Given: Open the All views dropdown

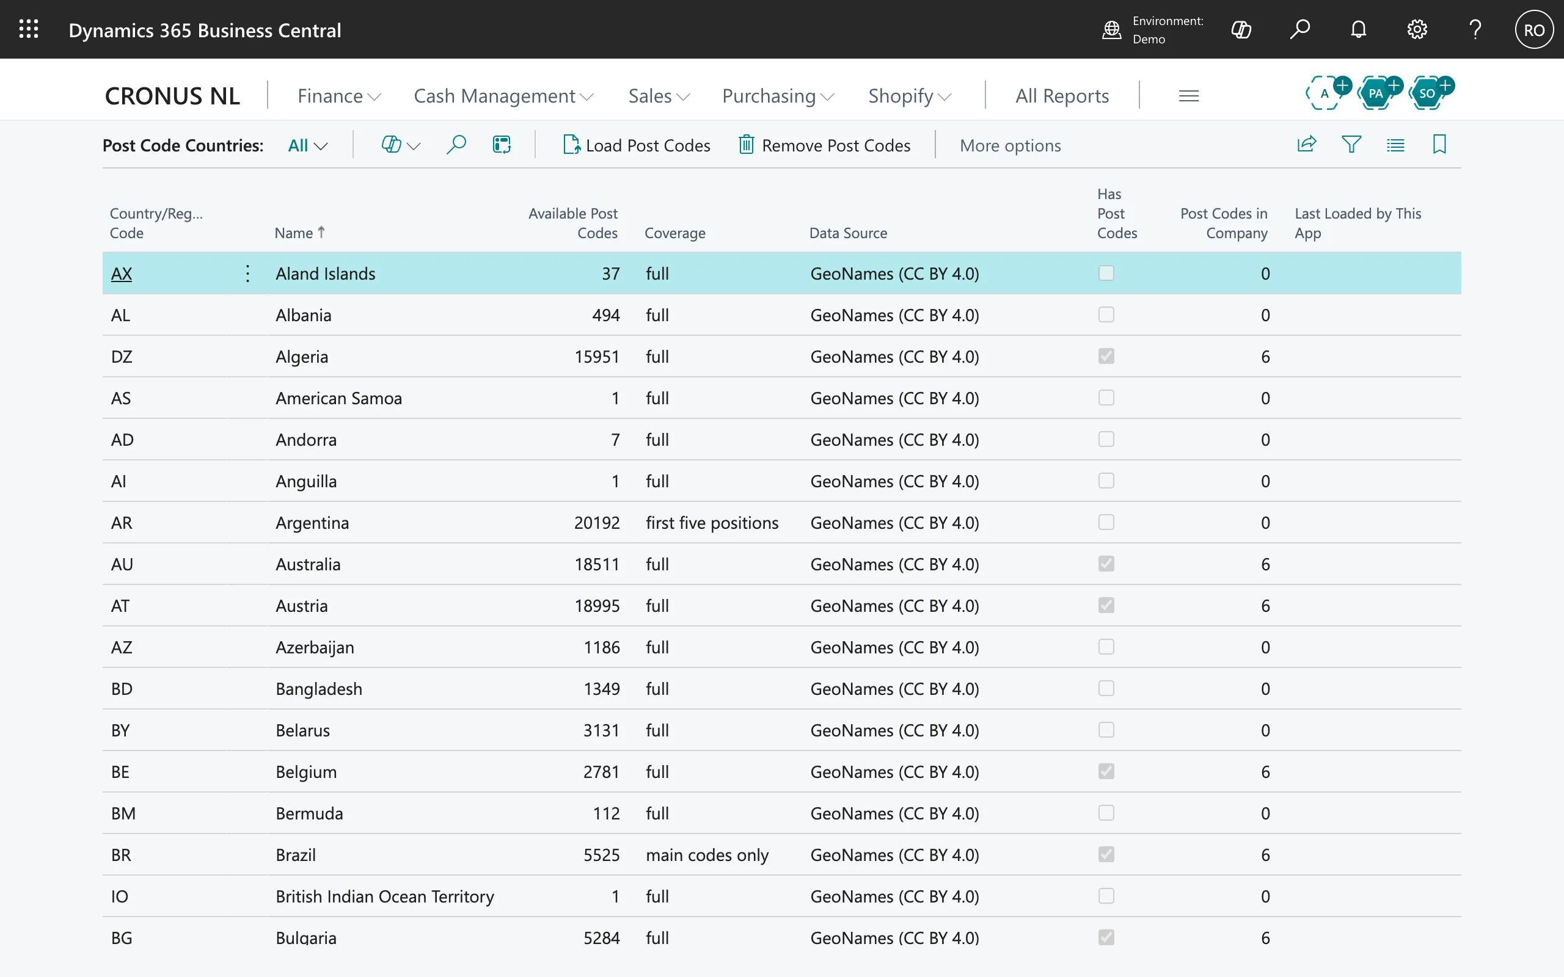Looking at the screenshot, I should 308,145.
